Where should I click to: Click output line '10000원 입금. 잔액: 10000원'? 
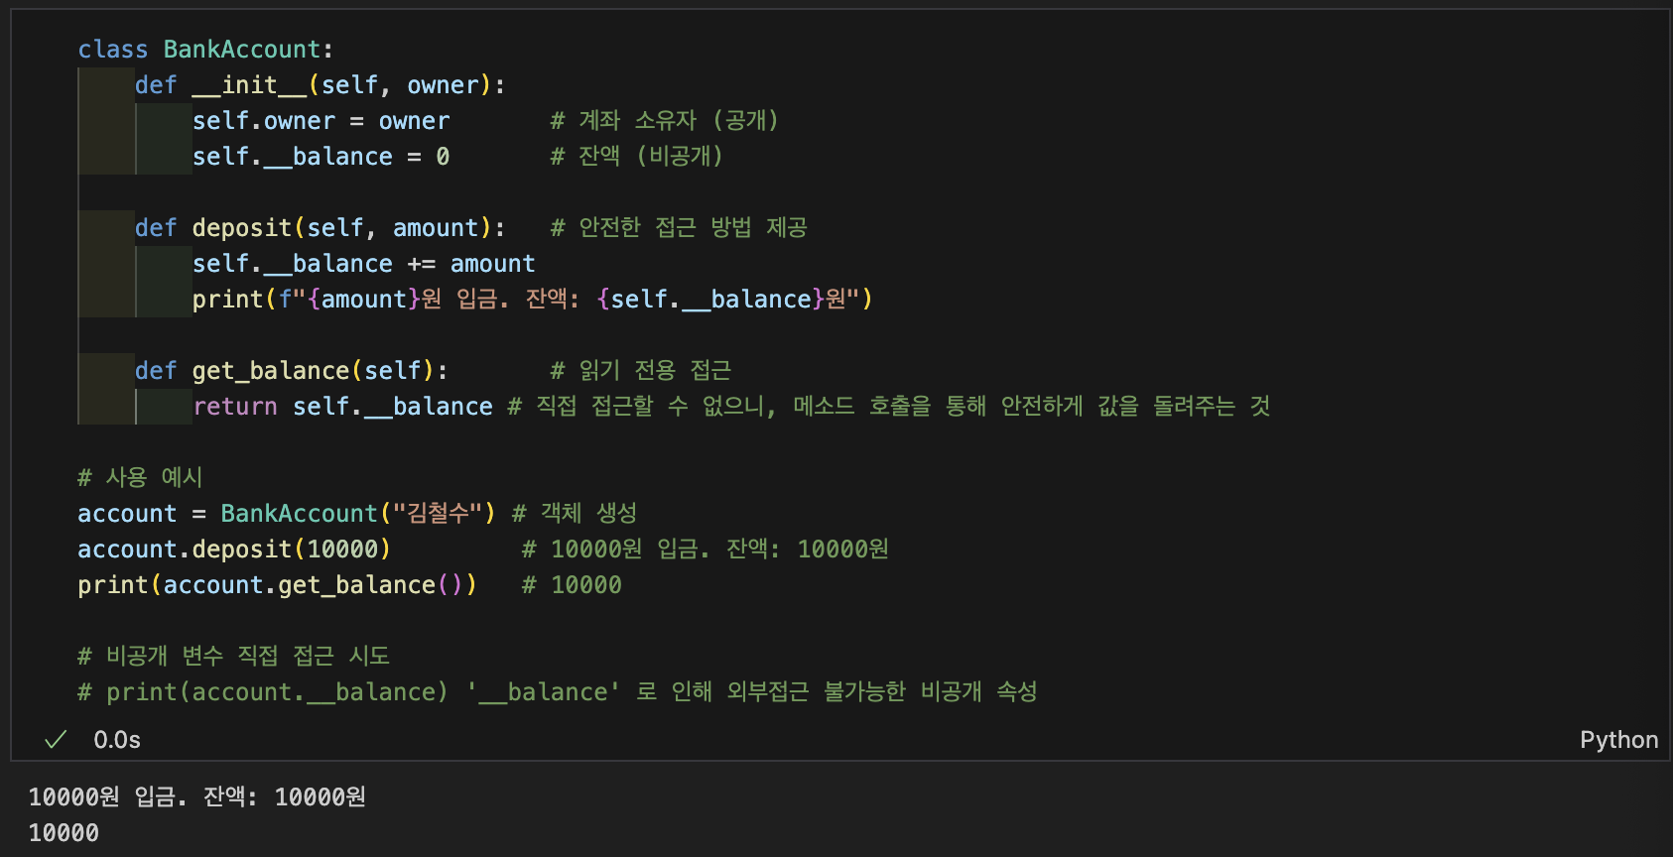pos(196,797)
